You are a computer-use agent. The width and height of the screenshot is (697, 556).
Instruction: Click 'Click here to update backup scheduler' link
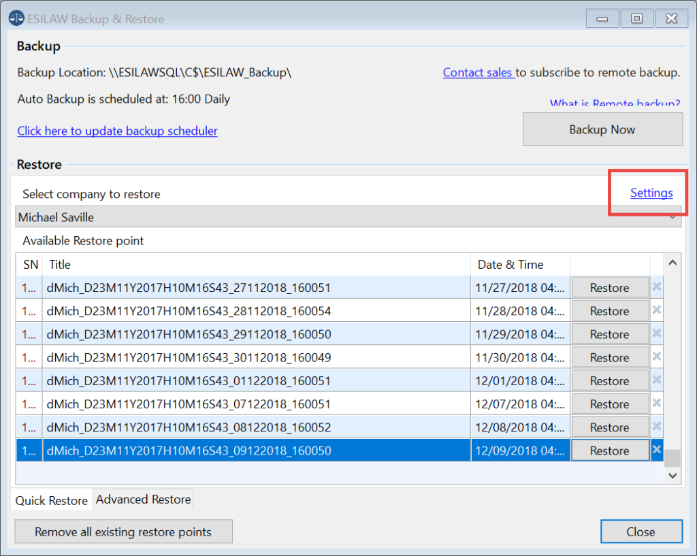(117, 131)
